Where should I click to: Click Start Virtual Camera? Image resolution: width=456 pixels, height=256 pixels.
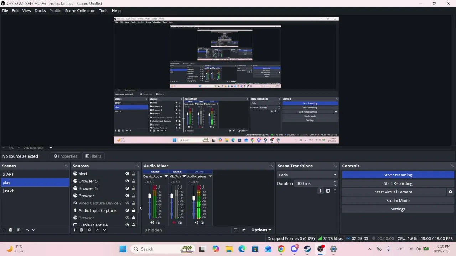pyautogui.click(x=394, y=192)
